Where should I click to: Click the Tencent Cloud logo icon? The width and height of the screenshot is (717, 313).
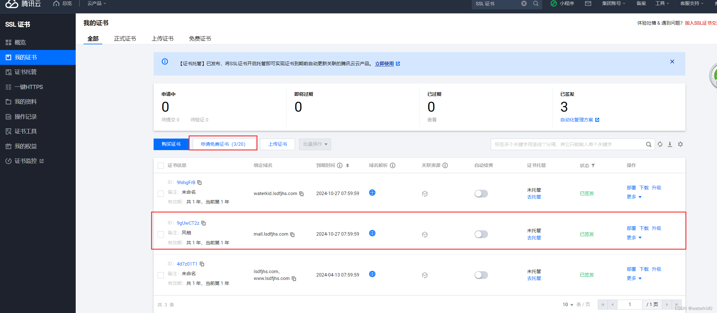click(12, 4)
